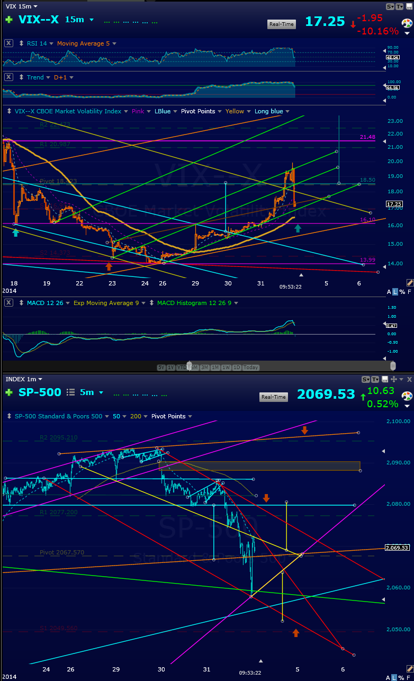This screenshot has height=681, width=414.
Task: Click the VIX--X symbol name
Action: 39,20
